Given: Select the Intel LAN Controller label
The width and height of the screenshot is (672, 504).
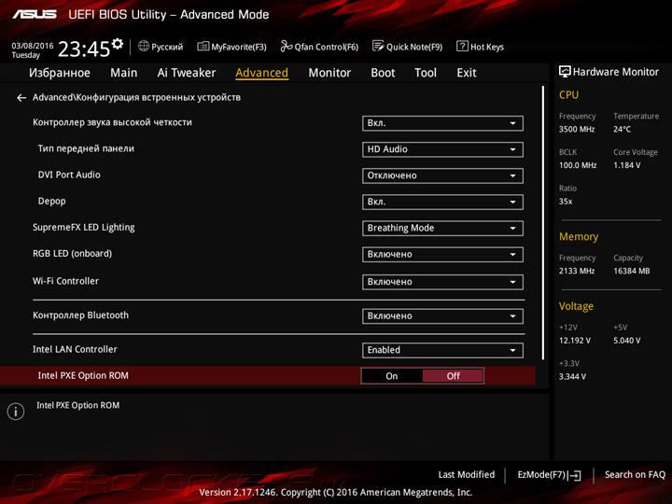Looking at the screenshot, I should click(75, 349).
